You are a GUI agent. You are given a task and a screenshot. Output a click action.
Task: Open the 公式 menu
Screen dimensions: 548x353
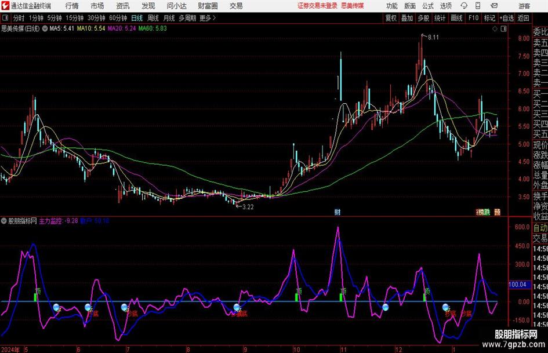[x=428, y=6]
